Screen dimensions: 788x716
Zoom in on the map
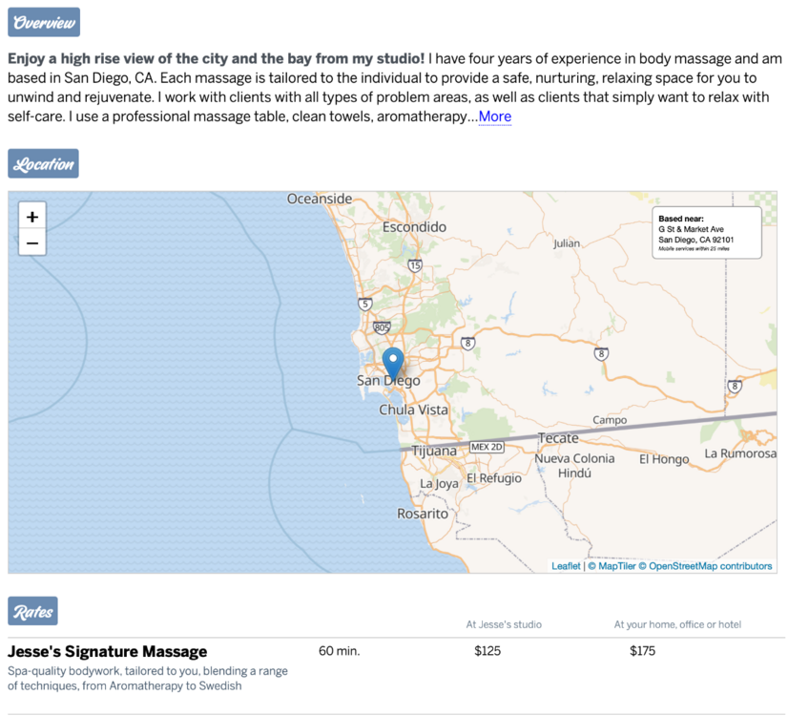coord(32,217)
